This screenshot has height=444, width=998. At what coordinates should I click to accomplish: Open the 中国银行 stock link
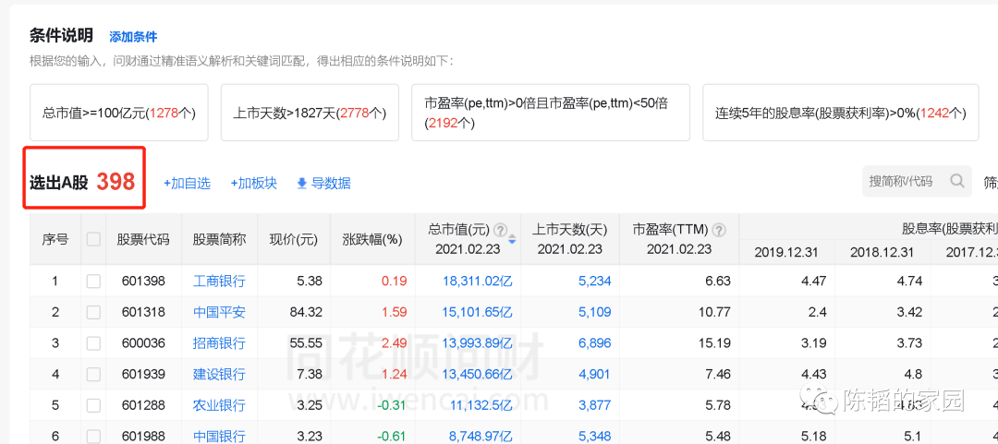point(219,437)
